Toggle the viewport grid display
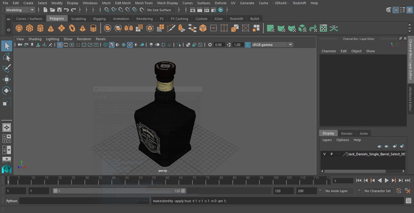The width and height of the screenshot is (414, 213). [60, 45]
